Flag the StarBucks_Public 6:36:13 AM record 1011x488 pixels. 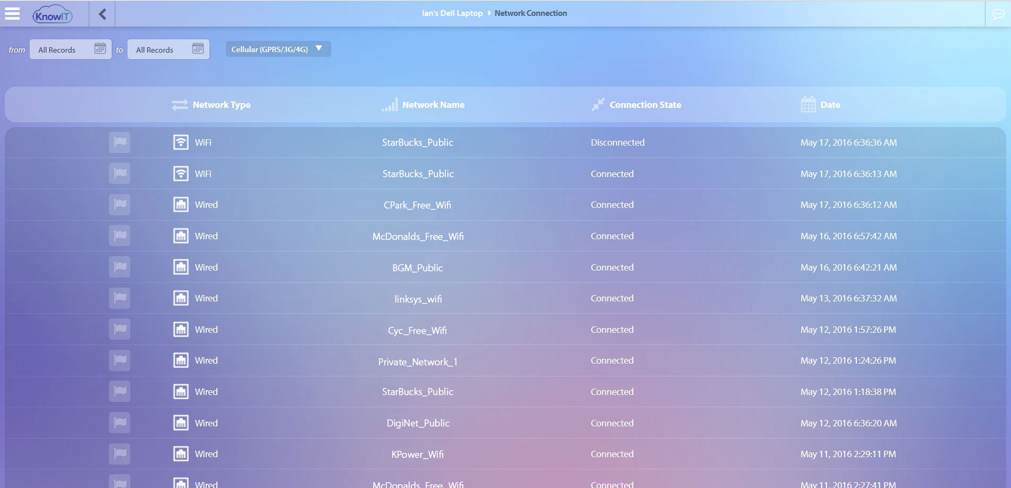tap(120, 173)
